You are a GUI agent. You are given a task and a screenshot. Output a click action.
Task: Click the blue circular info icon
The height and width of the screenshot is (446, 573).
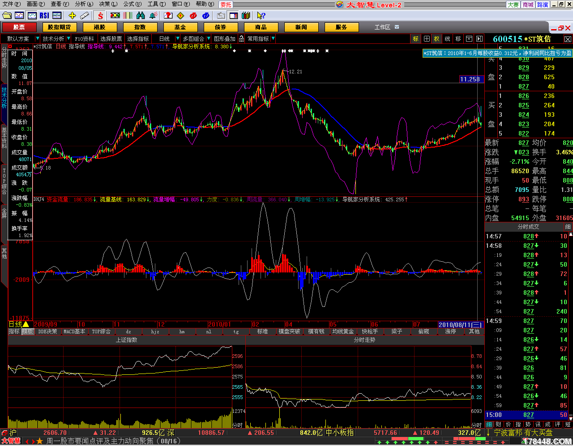tap(205, 16)
